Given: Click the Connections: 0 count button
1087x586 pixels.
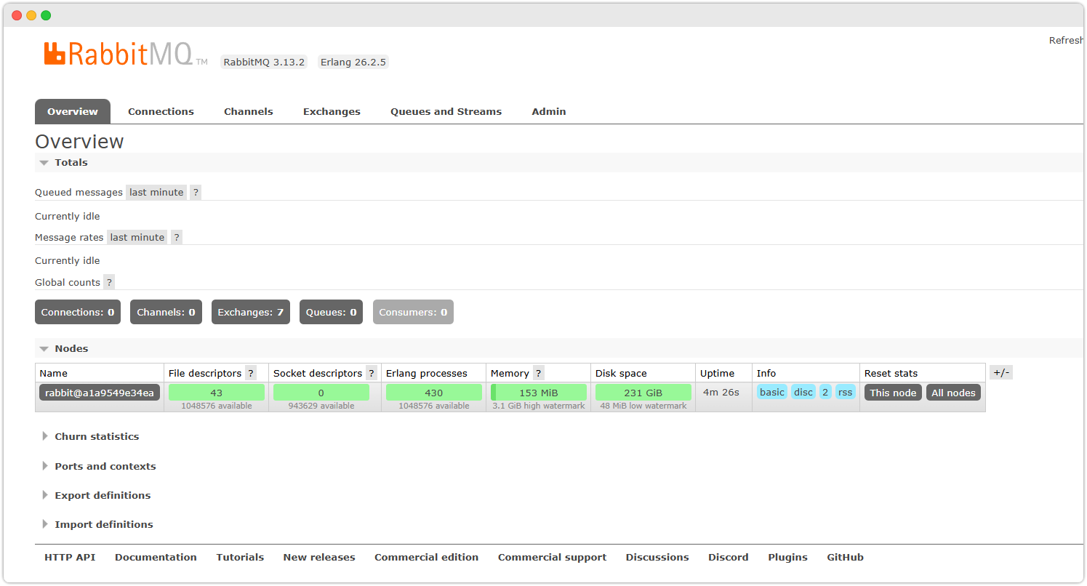Looking at the screenshot, I should (x=78, y=312).
